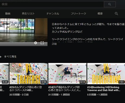This screenshot has height=103, width=125.
Task: Switch to the チャンネル tab
Action: [53, 14]
